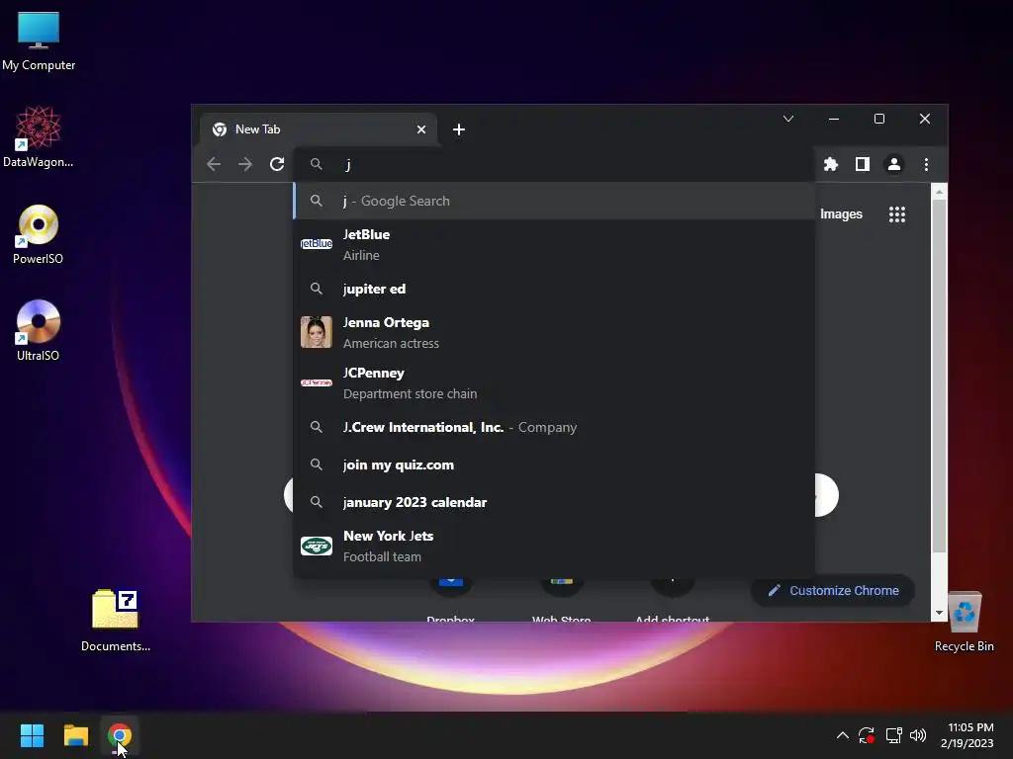The width and height of the screenshot is (1013, 759).
Task: Choose the 'j - Google Search' suggestion
Action: [554, 201]
